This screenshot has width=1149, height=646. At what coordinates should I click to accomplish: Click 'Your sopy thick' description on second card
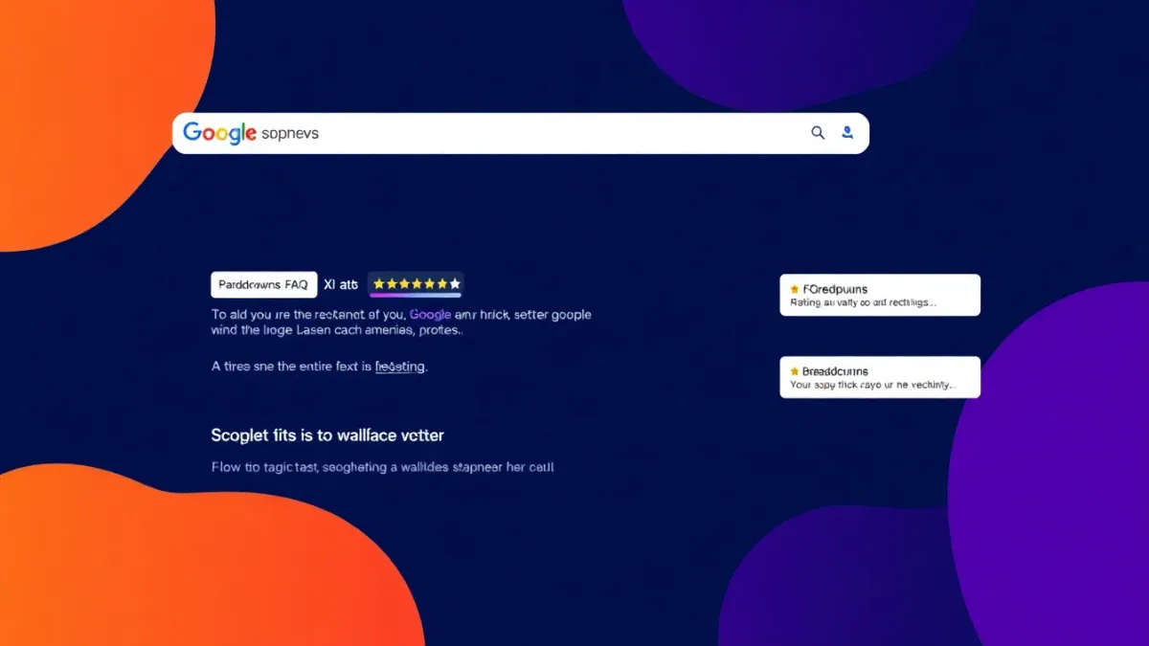pyautogui.click(x=871, y=385)
